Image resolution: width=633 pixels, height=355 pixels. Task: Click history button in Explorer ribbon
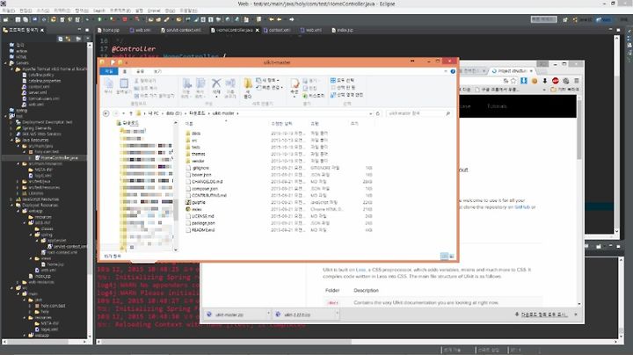314,96
